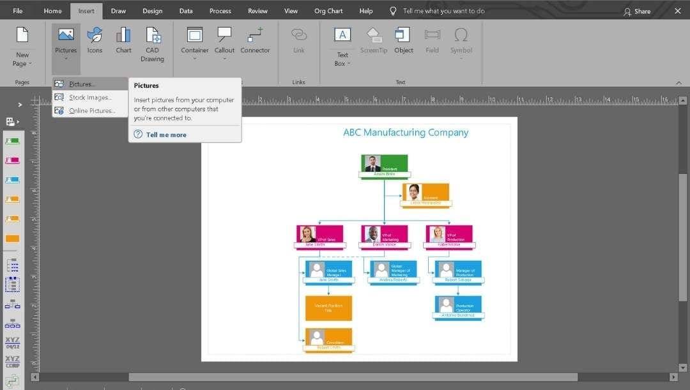Select the orange Vacant Position box on chart
This screenshot has width=690, height=390.
pos(329,308)
